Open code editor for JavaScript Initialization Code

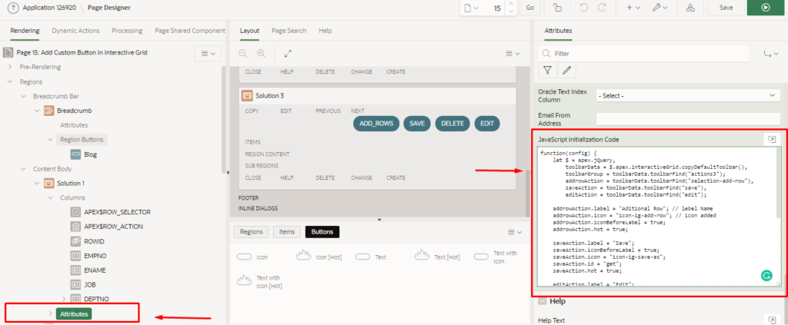click(x=771, y=139)
